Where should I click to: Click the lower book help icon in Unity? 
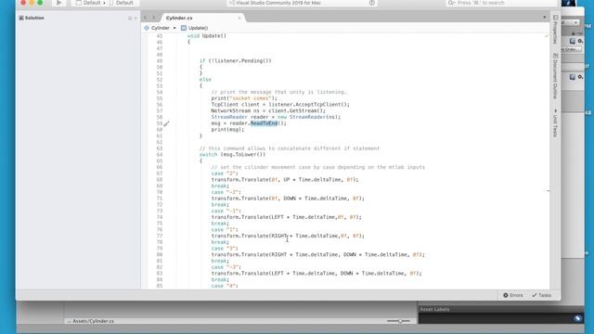tap(572, 77)
